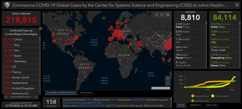Click the 5,389 recovered Iran entry
This screenshot has width=242, height=109.
(224, 33)
